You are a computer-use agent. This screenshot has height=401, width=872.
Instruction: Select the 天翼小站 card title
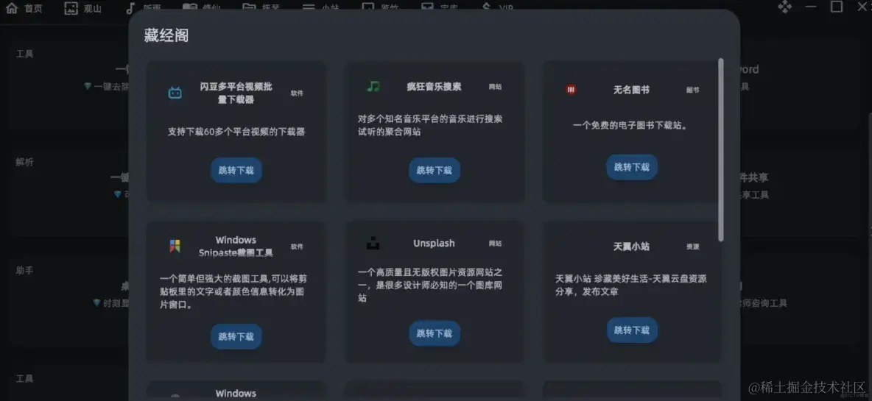(x=631, y=246)
